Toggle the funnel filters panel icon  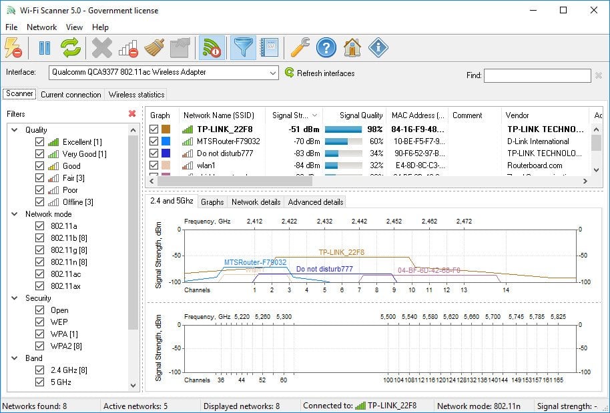(243, 48)
